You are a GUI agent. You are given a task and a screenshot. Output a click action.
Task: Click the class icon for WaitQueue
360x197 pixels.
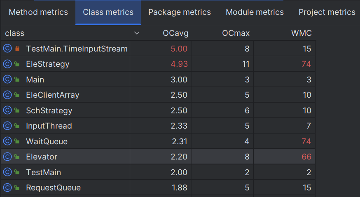pos(7,141)
